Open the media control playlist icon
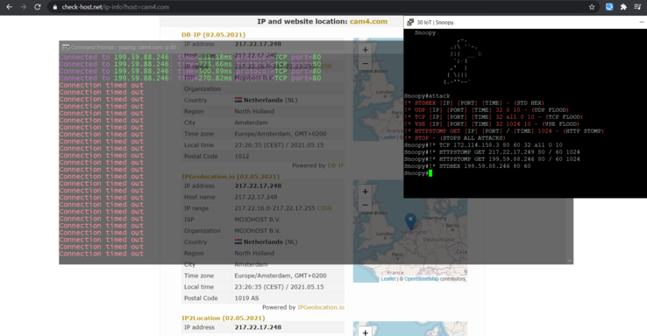The width and height of the screenshot is (647, 336). coord(637,7)
